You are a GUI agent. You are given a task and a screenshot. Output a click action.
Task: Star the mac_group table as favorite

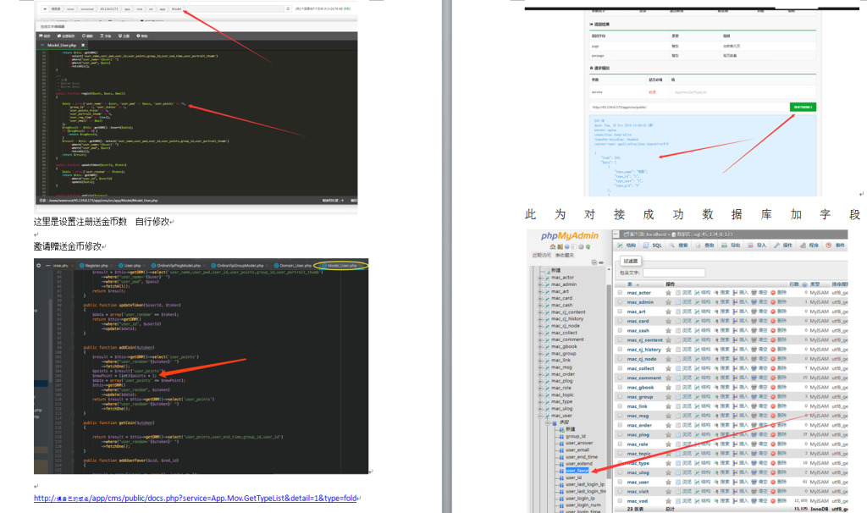coord(669,396)
